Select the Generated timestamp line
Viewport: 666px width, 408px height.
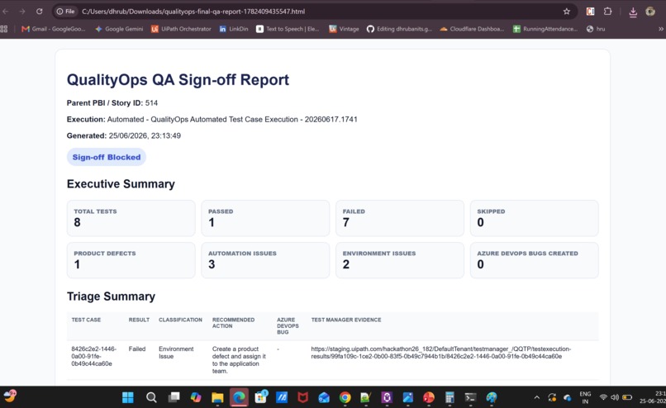pos(124,135)
